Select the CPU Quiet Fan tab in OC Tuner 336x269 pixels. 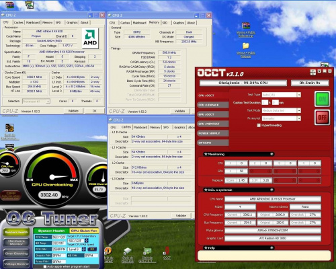coord(84,231)
